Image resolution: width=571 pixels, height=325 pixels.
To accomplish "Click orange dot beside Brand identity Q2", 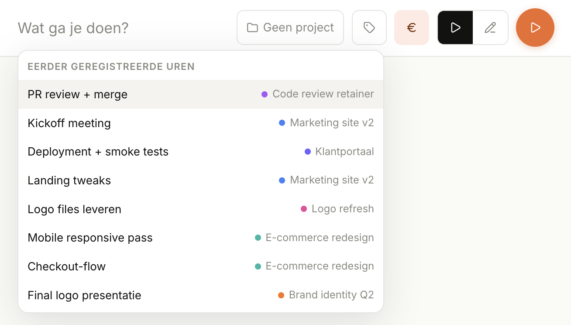I will pyautogui.click(x=281, y=295).
